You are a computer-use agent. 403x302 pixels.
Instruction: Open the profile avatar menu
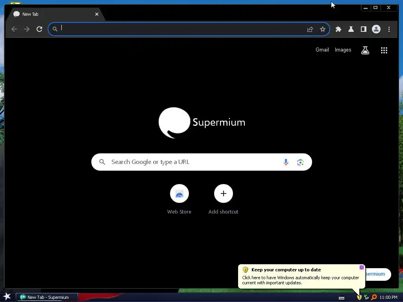tap(376, 29)
